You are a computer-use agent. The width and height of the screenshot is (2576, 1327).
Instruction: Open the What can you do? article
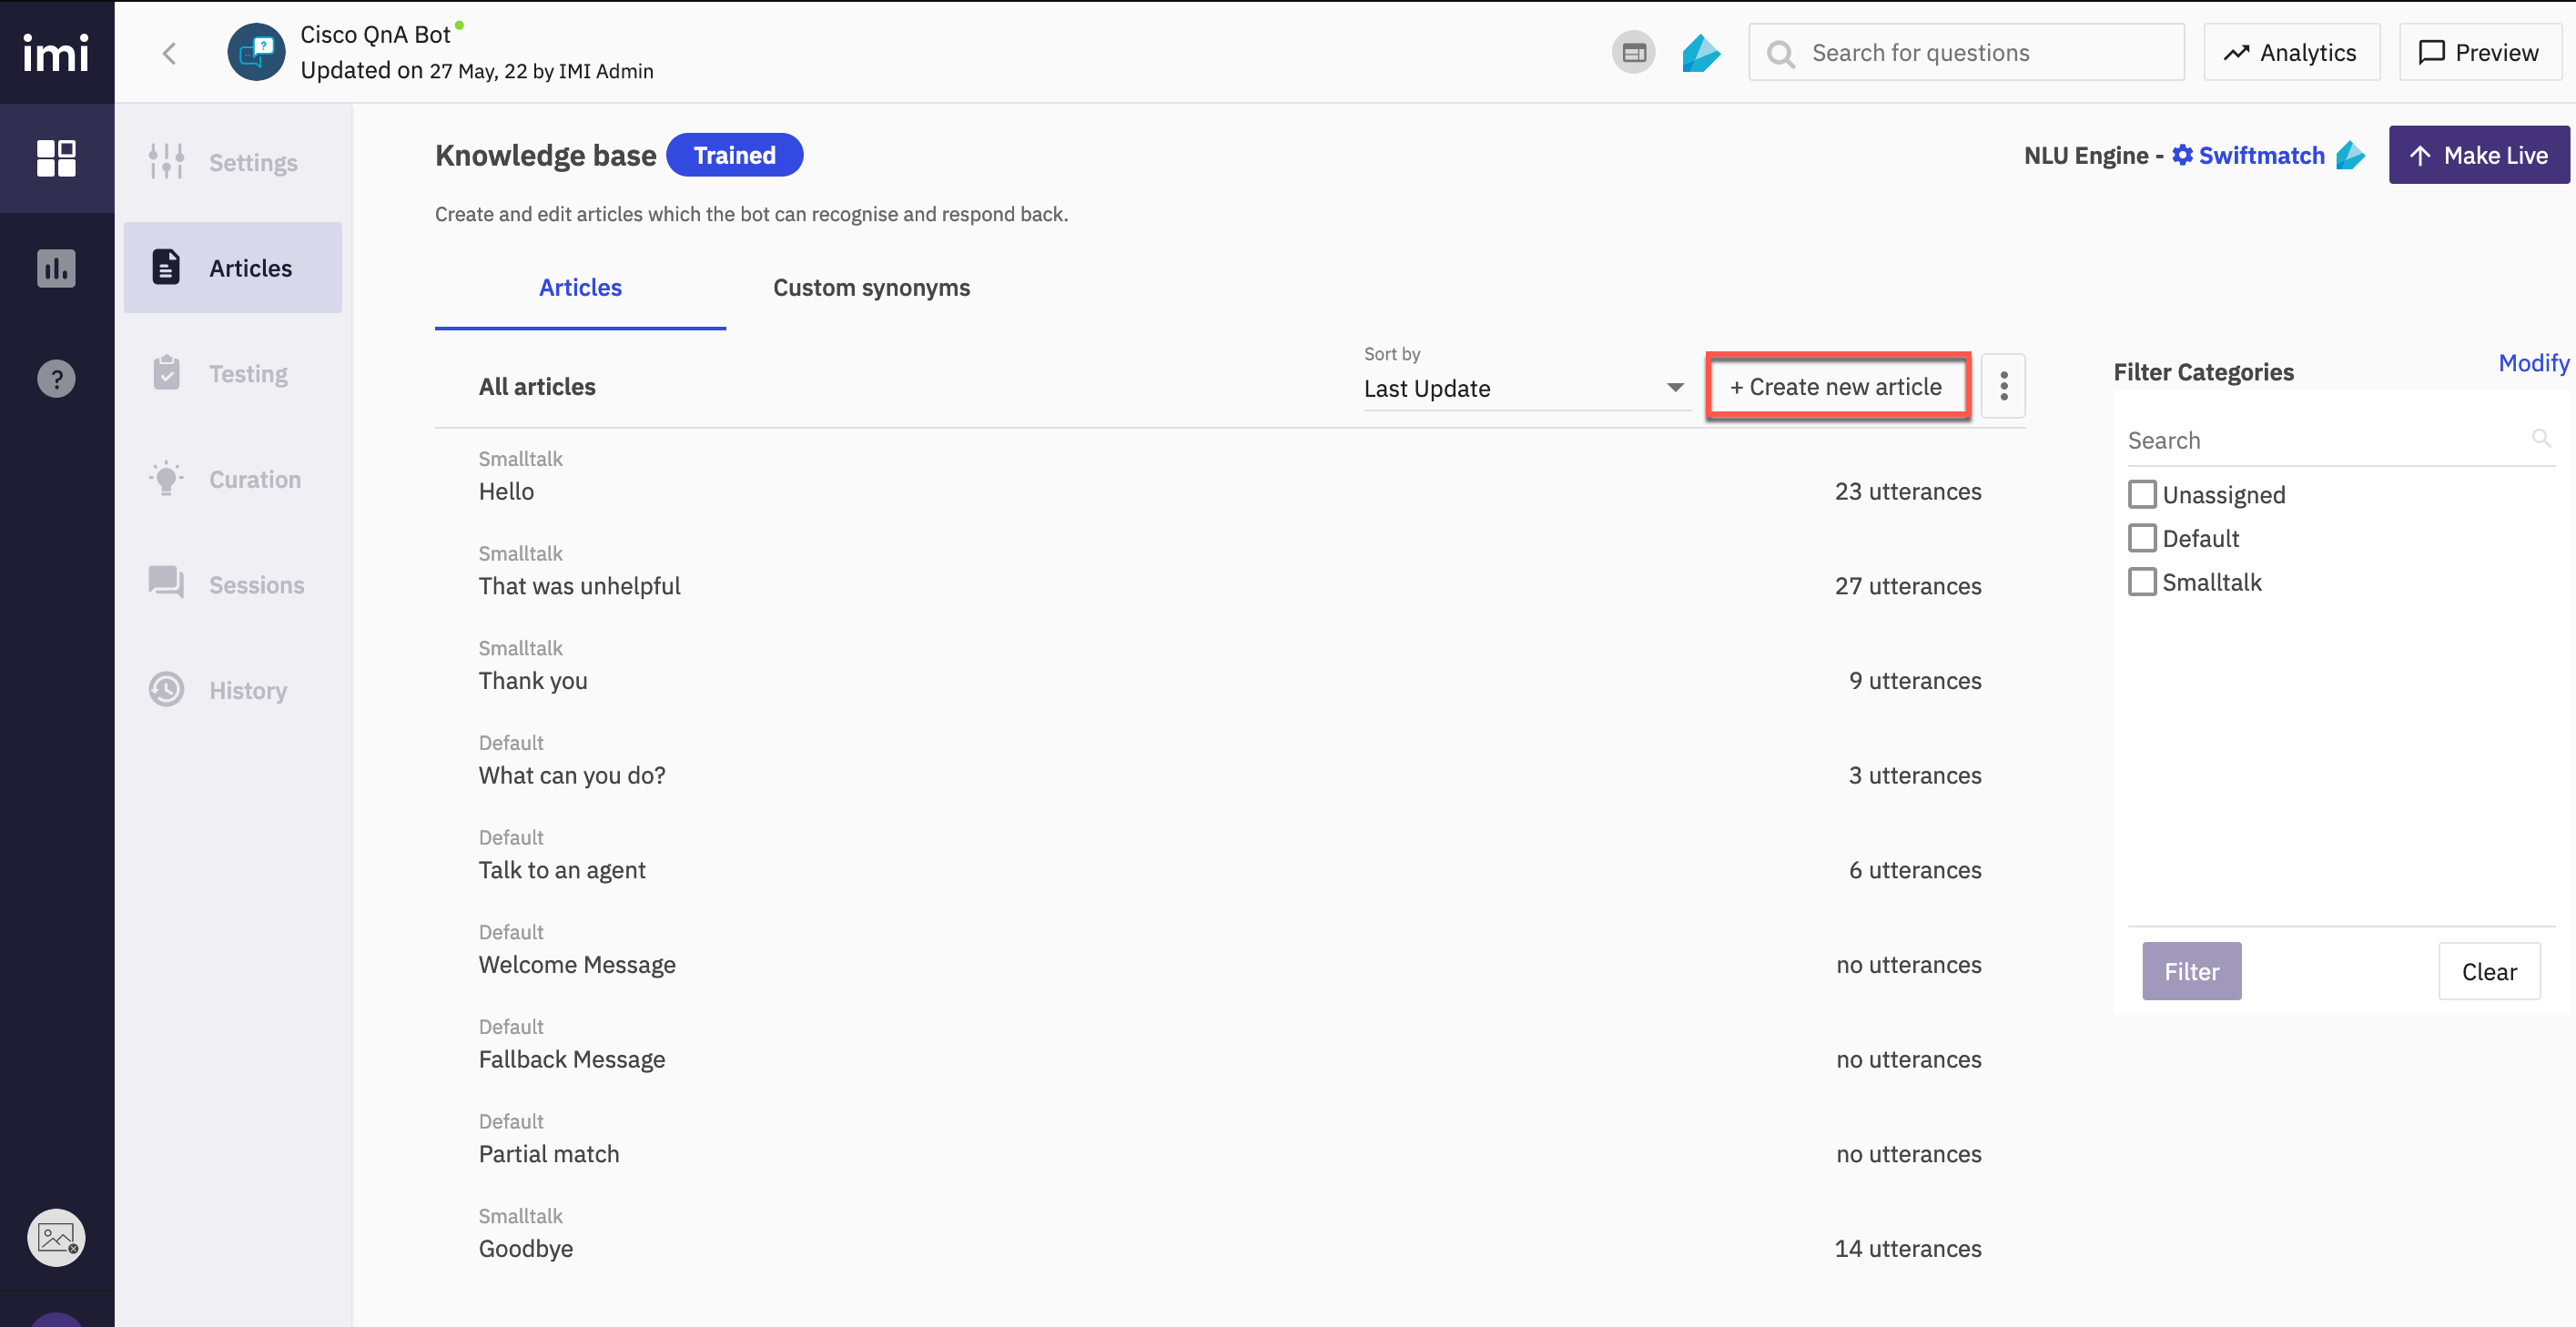[1230, 761]
